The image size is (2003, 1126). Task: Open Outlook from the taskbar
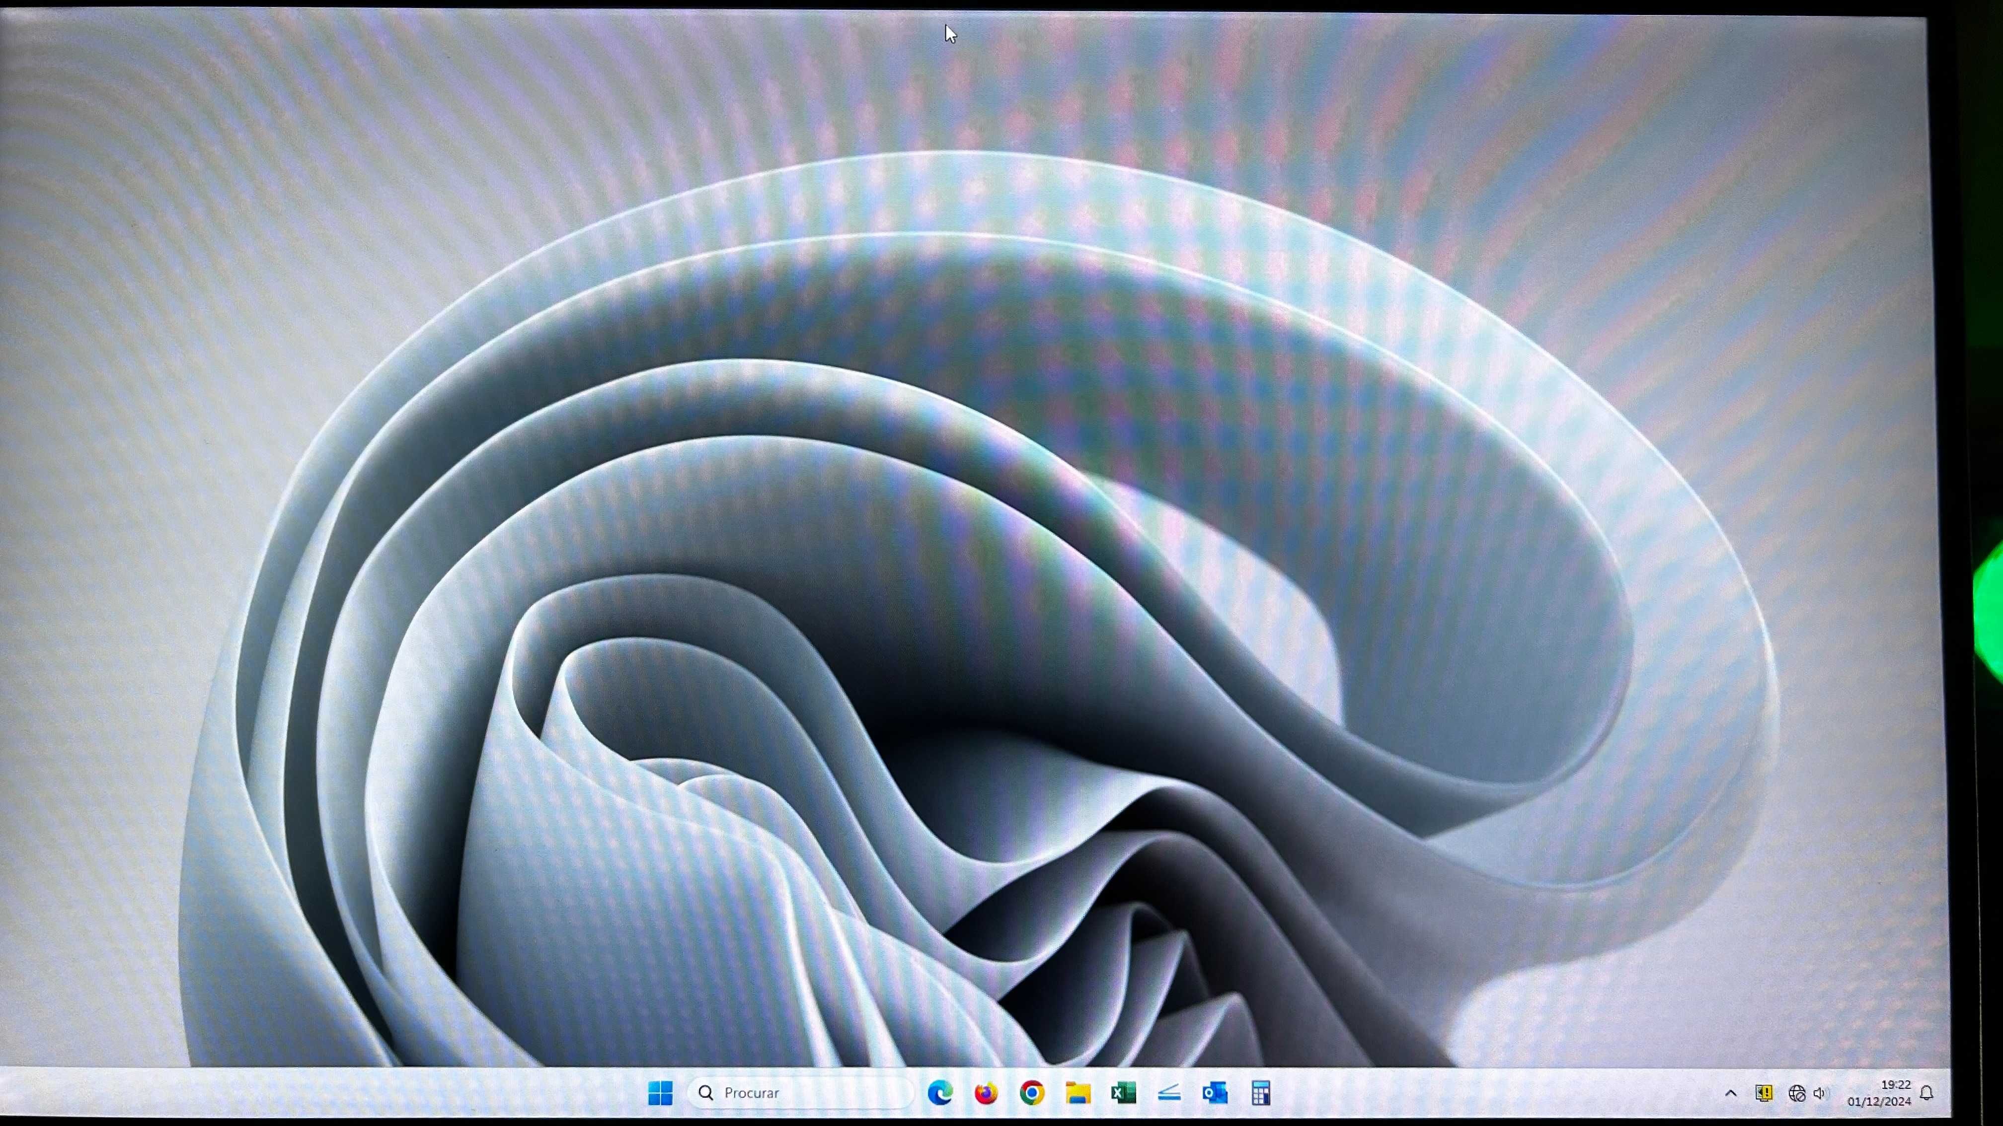tap(1215, 1093)
